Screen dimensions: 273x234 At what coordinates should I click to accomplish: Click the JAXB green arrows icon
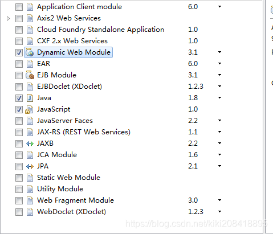(30, 144)
